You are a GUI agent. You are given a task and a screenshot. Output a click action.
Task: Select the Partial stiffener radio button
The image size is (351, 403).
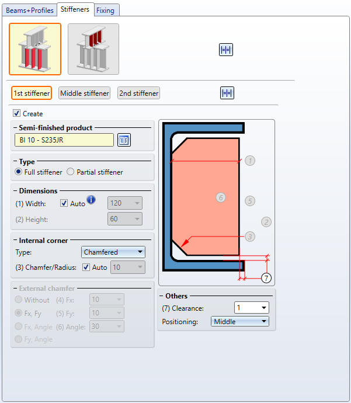point(71,172)
